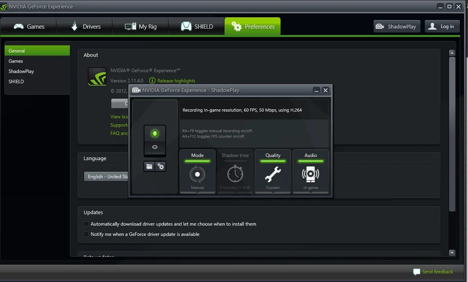Click the Support link in About

119,125
